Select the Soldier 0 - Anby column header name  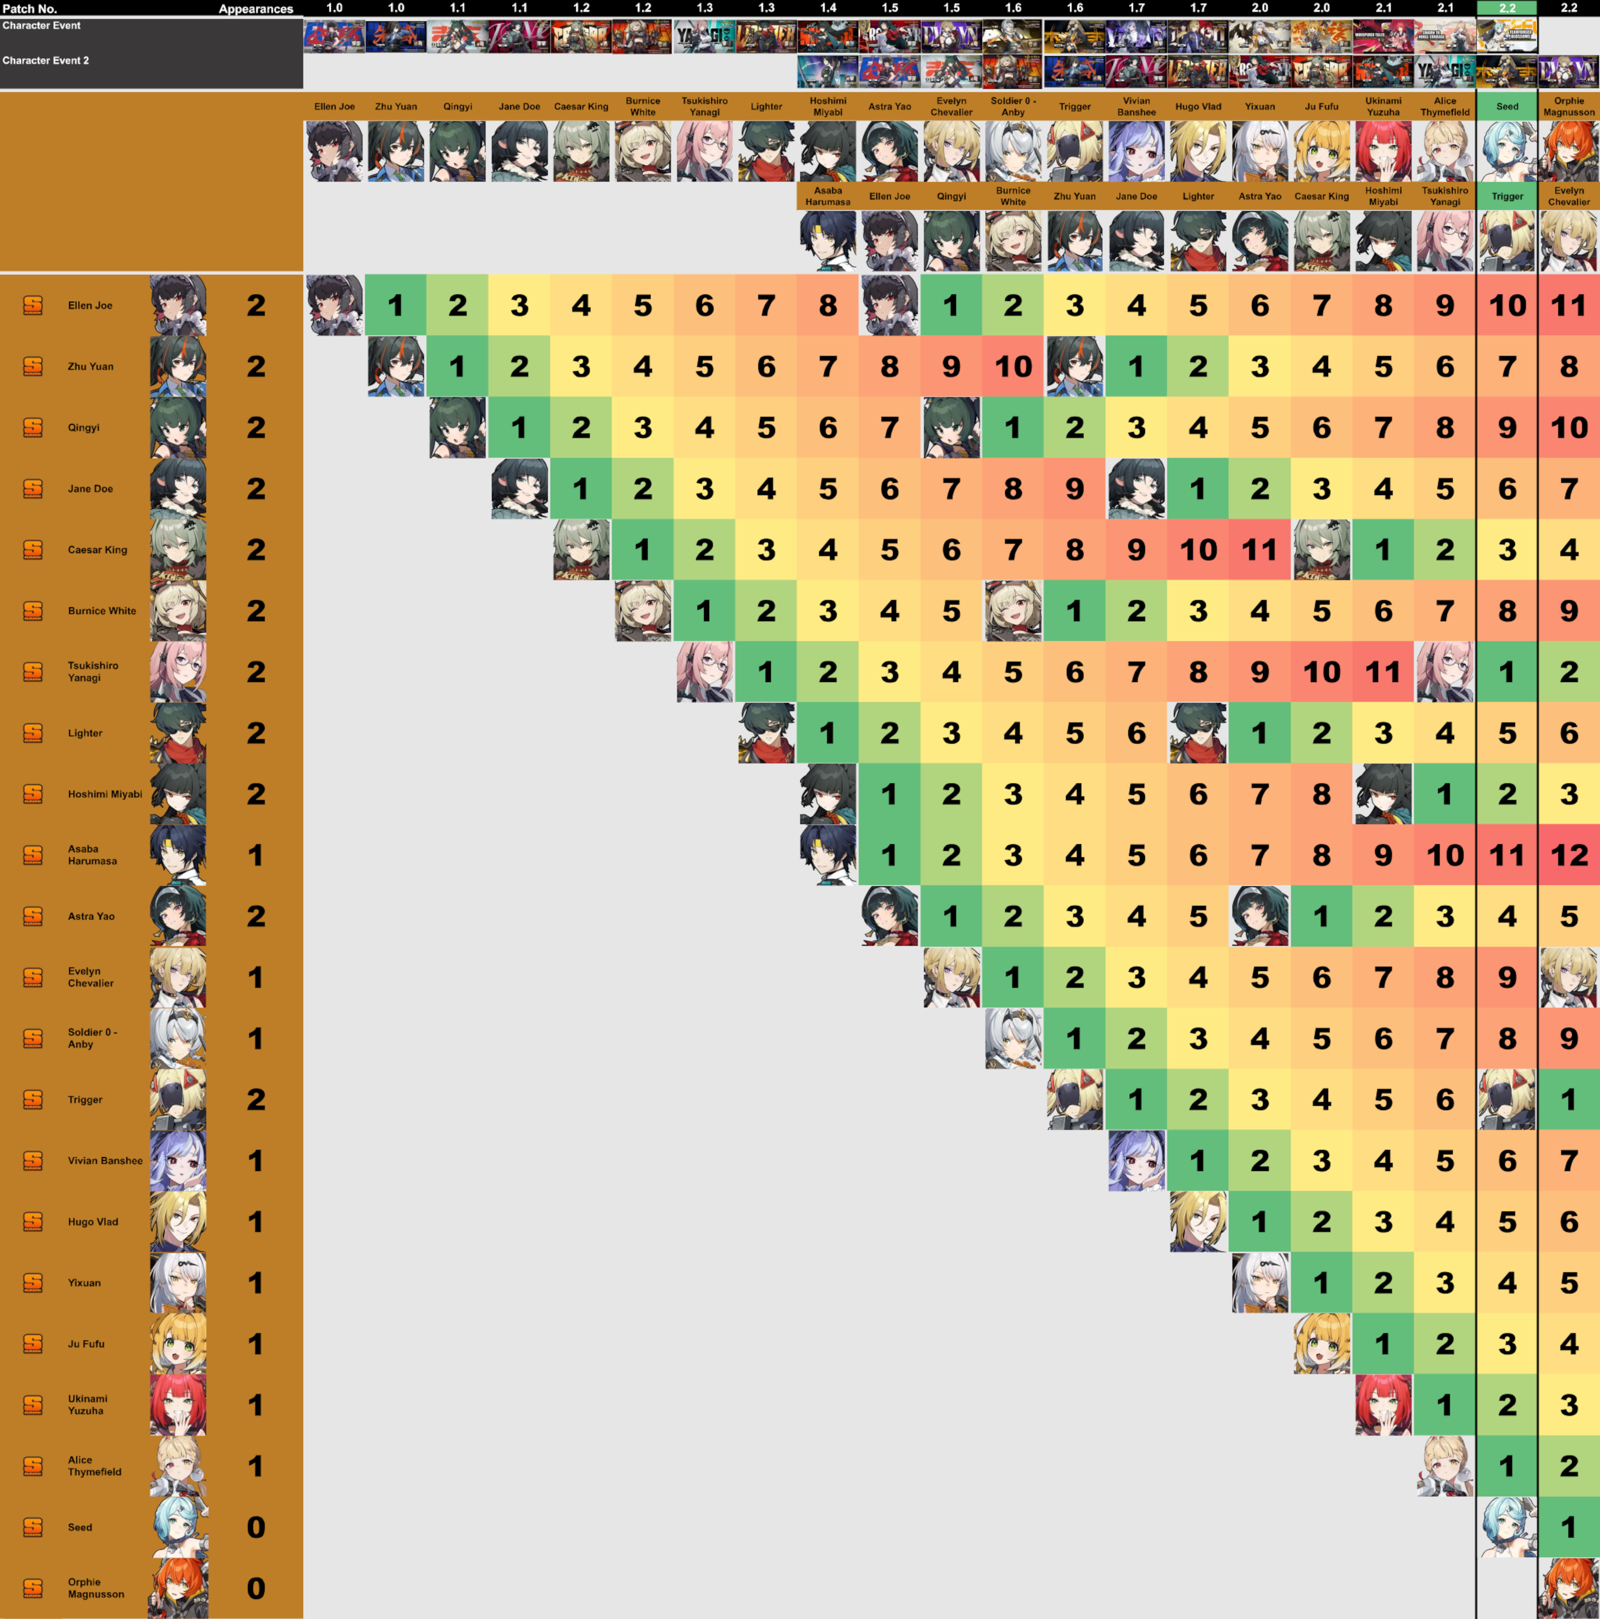pos(1013,107)
